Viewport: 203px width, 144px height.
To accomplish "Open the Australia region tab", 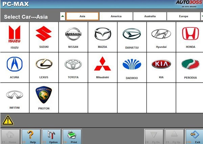I will [x=150, y=16].
